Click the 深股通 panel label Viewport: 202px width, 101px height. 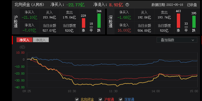click(110, 21)
